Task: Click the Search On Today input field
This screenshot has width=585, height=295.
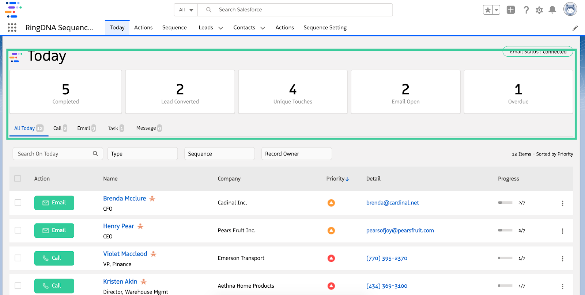Action: (x=58, y=154)
